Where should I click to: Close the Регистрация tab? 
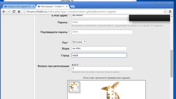(x=67, y=7)
